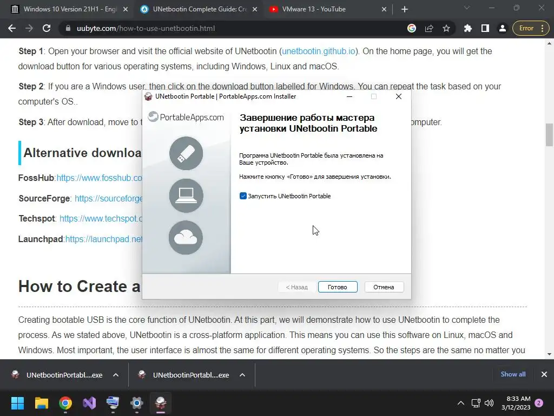Viewport: 554px width, 416px height.
Task: Open volume control tray icon
Action: click(x=489, y=403)
